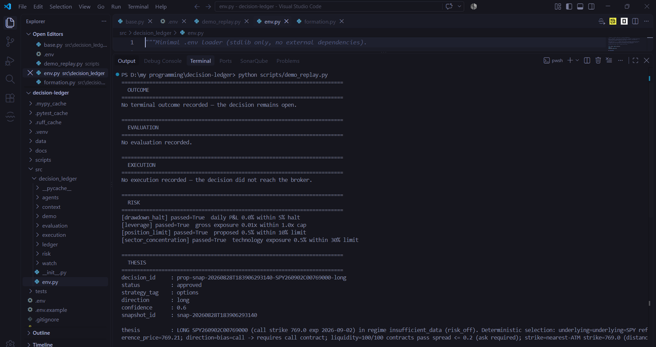Open the Manage gear at bottom of activity bar
Screen dimensions: 656x347
pyautogui.click(x=10, y=343)
